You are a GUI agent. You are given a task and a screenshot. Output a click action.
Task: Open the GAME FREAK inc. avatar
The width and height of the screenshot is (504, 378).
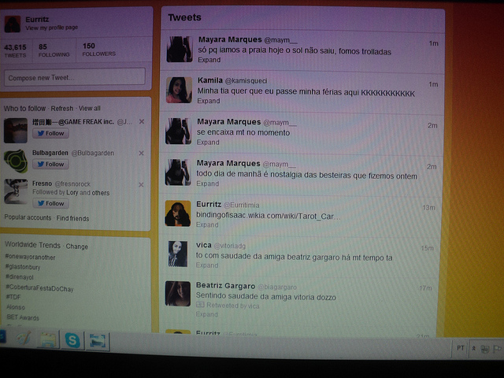point(16,130)
